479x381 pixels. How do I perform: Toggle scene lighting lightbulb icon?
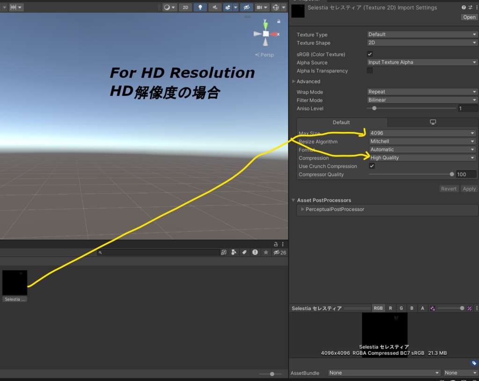(x=200, y=7)
